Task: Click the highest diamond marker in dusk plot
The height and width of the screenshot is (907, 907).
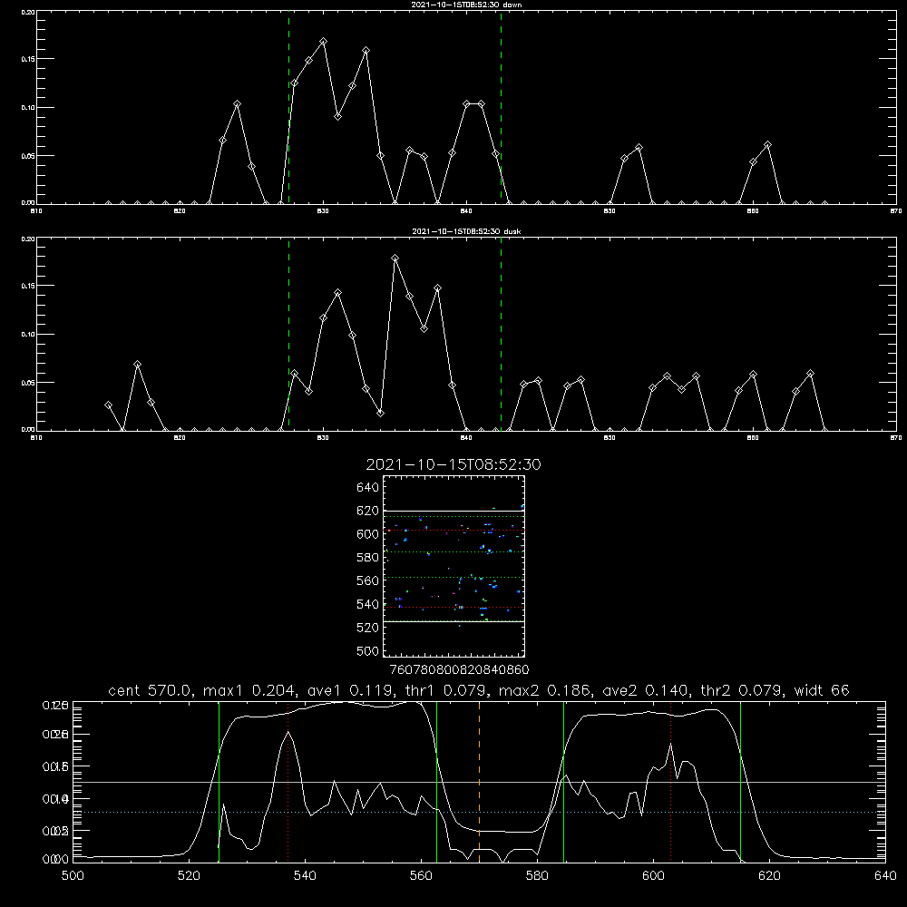Action: point(395,258)
